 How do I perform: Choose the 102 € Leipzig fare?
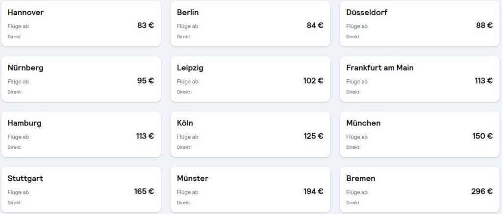pyautogui.click(x=313, y=81)
